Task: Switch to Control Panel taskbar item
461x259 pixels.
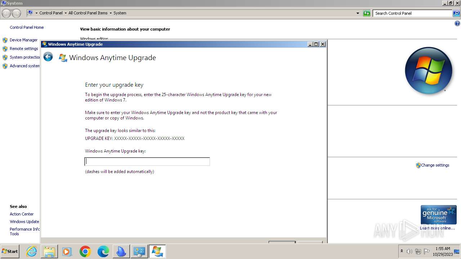Action: pos(139,251)
